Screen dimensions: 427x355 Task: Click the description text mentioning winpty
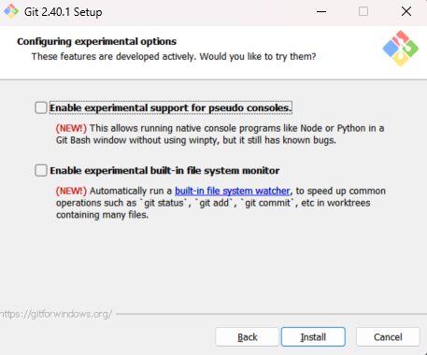[x=220, y=135]
